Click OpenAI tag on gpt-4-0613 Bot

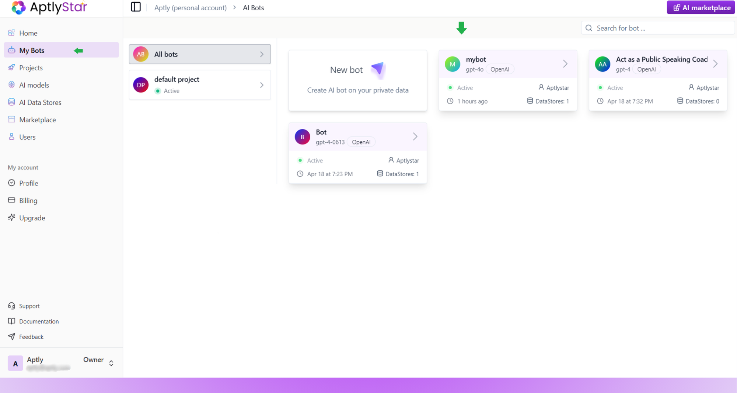tap(361, 142)
